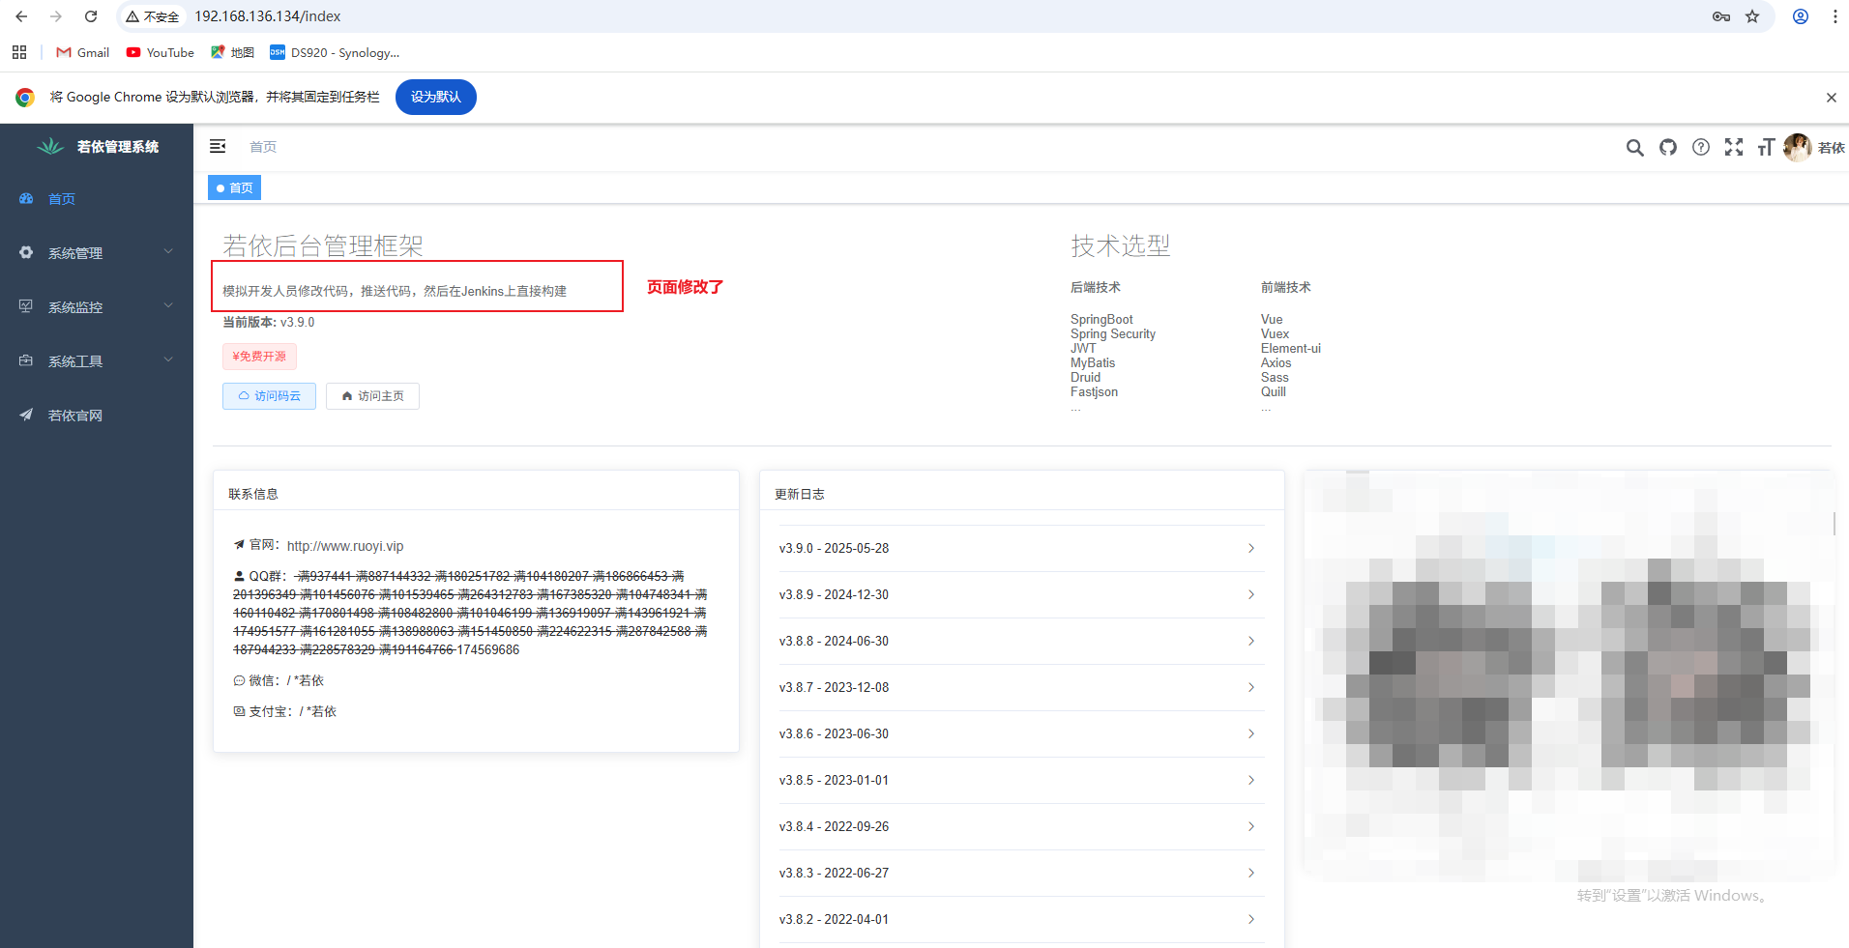1849x948 pixels.
Task: Open the GitHub source icon
Action: (x=1668, y=147)
